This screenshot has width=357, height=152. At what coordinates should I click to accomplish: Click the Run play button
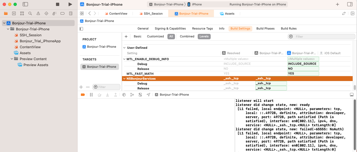pos(70,4)
